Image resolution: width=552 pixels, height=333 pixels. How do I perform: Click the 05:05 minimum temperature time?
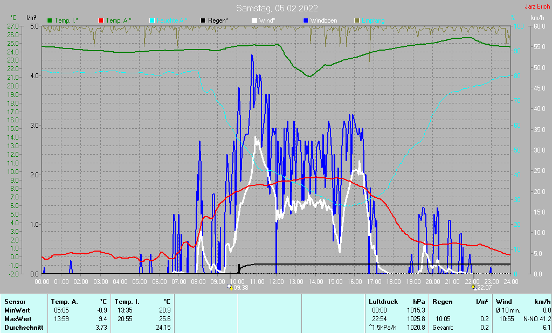(x=61, y=310)
